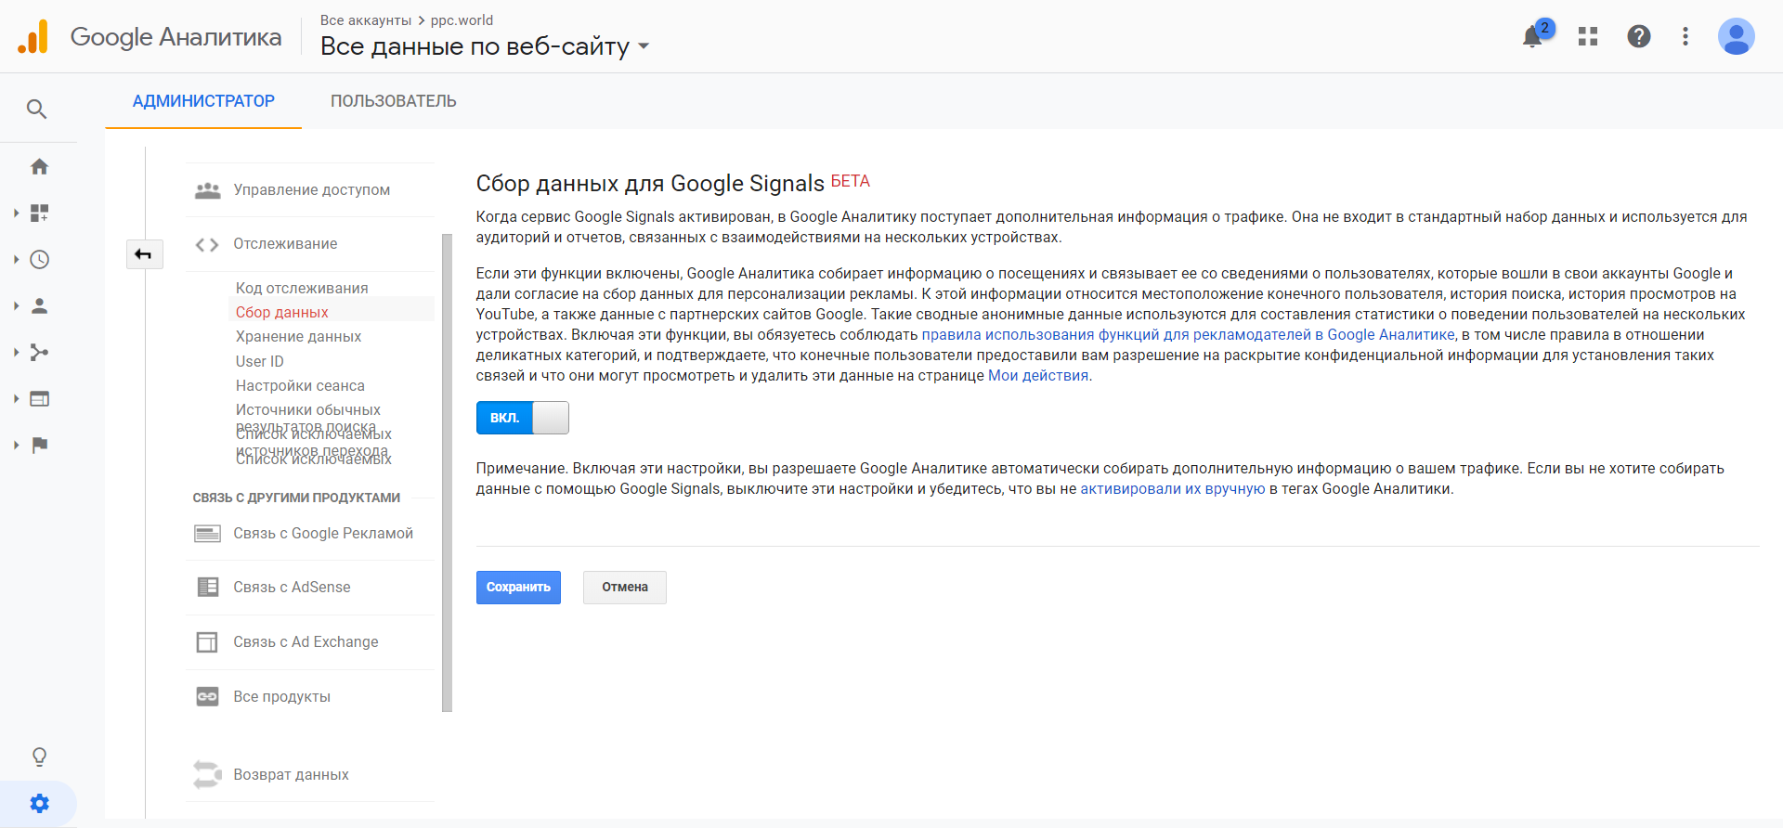Open the 'Все данные по веб-сайту' view dropdown
The image size is (1783, 828).
coord(484,46)
